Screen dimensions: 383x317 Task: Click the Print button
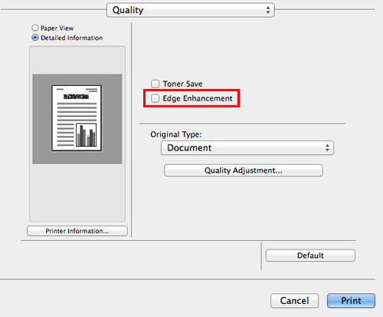click(351, 300)
